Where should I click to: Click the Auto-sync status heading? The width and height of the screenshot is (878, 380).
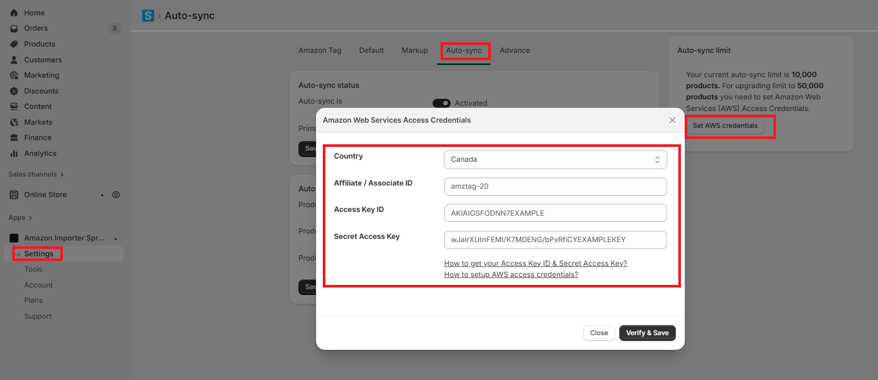[329, 85]
